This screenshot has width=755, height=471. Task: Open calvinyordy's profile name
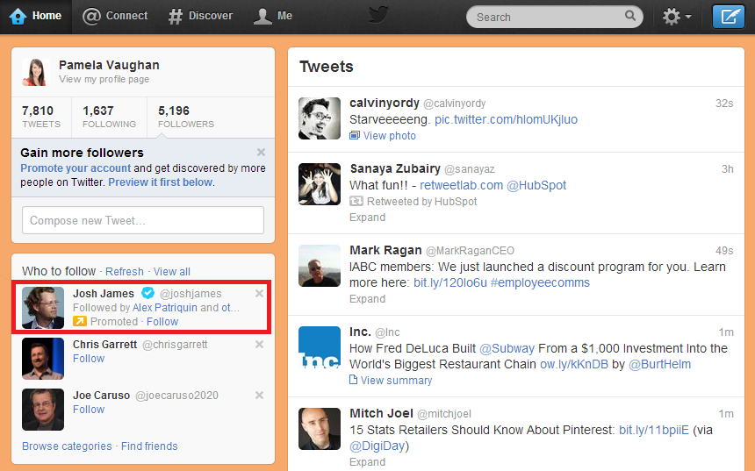coord(385,103)
